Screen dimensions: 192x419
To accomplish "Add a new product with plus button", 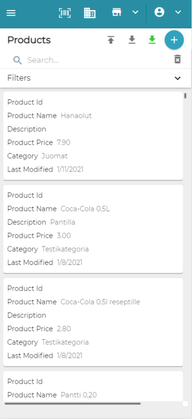I will (174, 40).
